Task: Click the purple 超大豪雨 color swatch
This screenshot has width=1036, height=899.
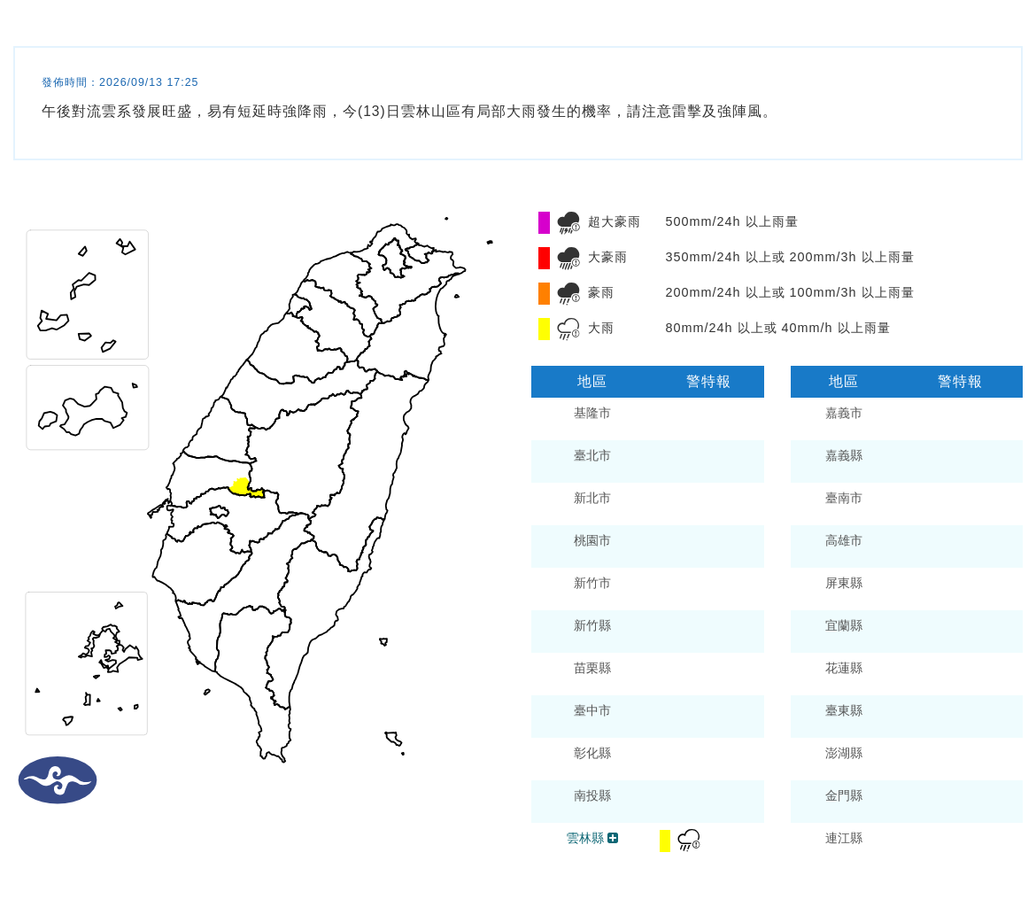Action: [544, 223]
